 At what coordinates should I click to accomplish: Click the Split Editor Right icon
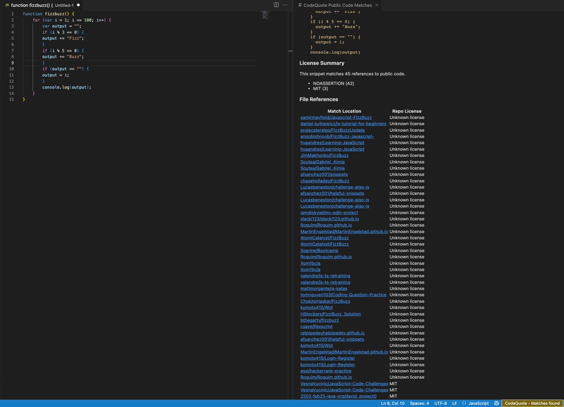pos(276,5)
